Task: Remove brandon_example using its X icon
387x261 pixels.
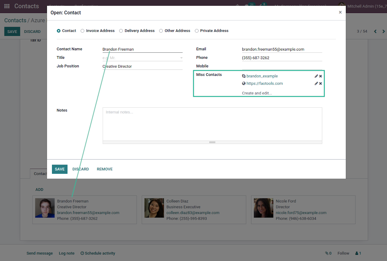Action: (321, 76)
